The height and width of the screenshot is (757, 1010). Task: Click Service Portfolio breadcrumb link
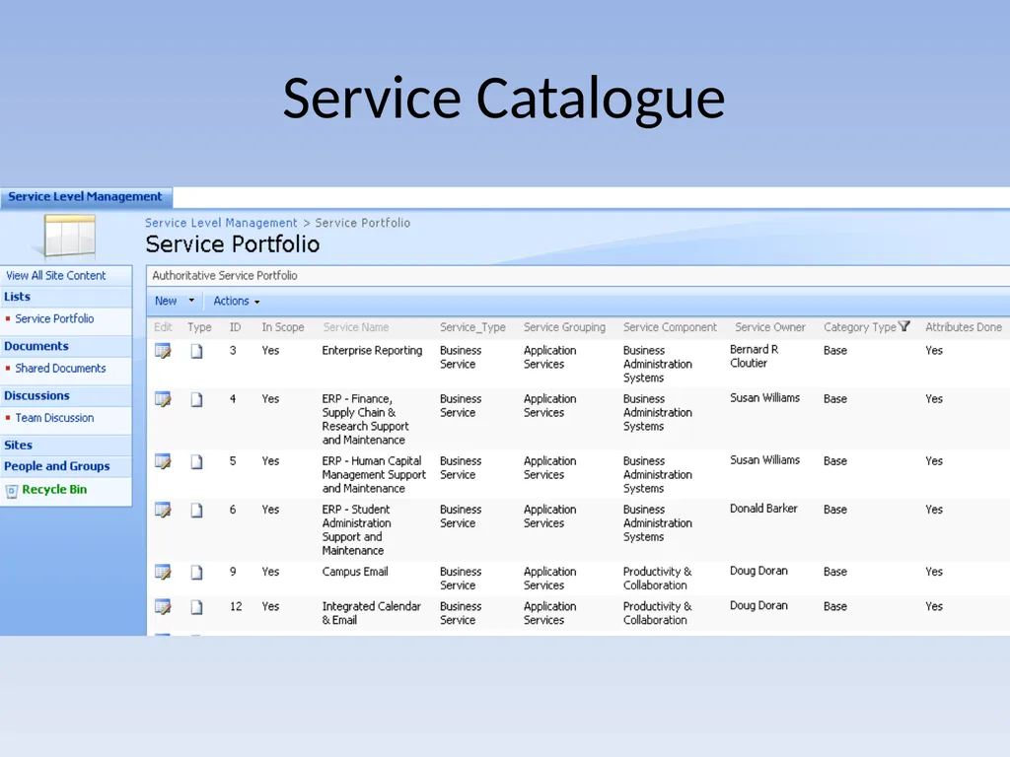point(363,223)
